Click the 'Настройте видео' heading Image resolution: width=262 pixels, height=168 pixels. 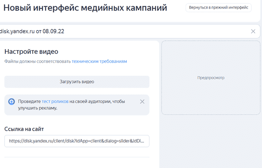tap(31, 52)
